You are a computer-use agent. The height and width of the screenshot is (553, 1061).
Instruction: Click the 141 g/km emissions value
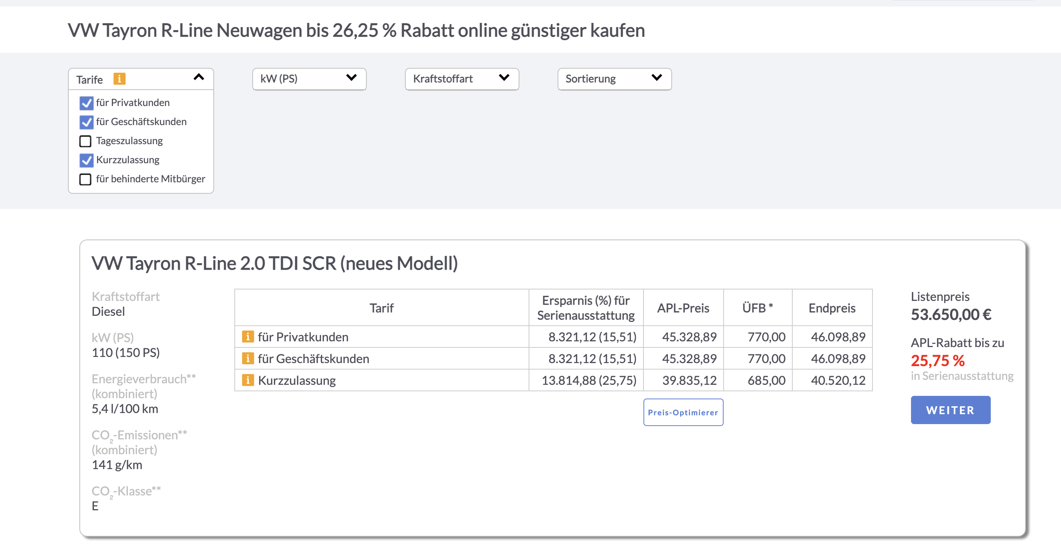[117, 465]
